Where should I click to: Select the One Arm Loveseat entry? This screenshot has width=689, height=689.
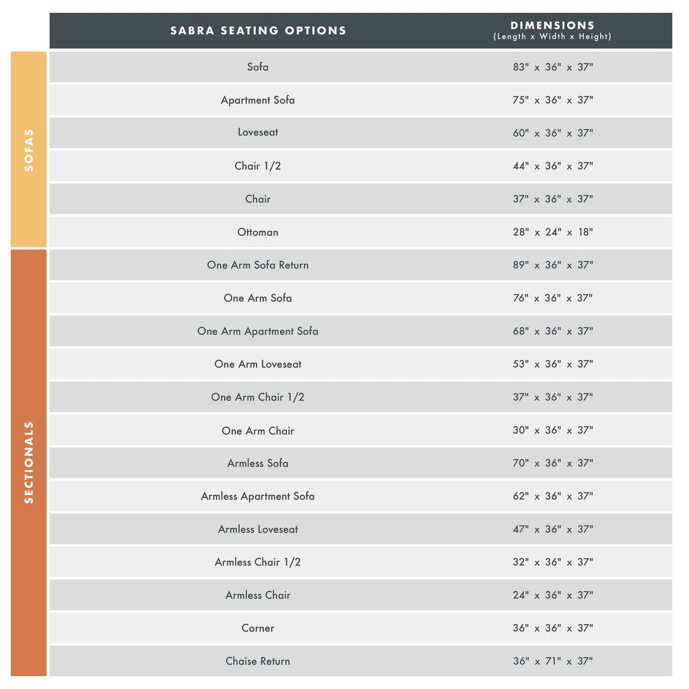click(x=258, y=364)
